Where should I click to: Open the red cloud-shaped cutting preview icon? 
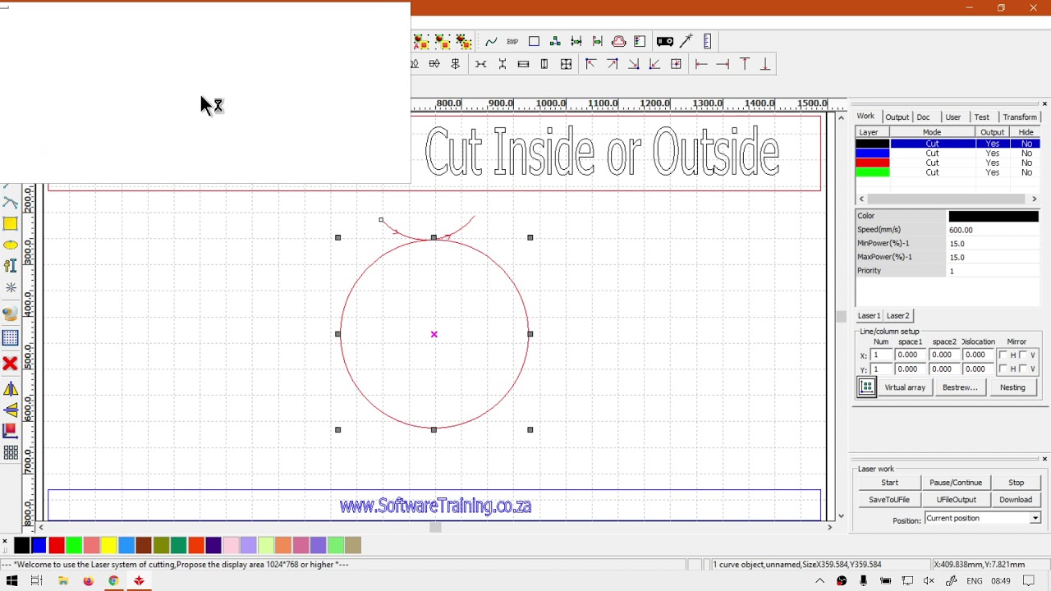click(618, 41)
